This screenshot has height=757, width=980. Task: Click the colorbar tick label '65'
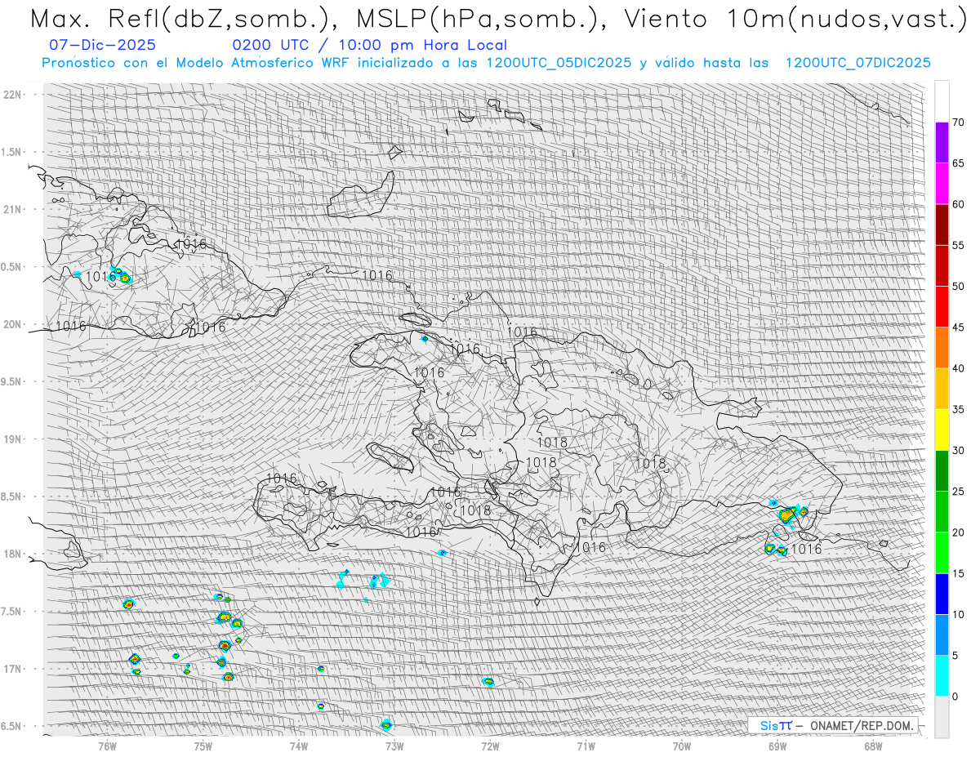pos(958,163)
